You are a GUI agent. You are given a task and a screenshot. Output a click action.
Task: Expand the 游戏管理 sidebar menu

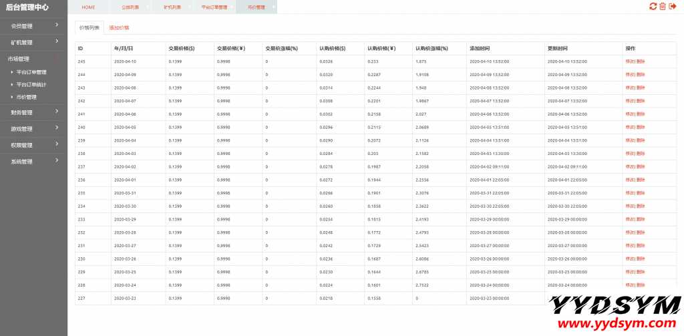[x=33, y=128]
